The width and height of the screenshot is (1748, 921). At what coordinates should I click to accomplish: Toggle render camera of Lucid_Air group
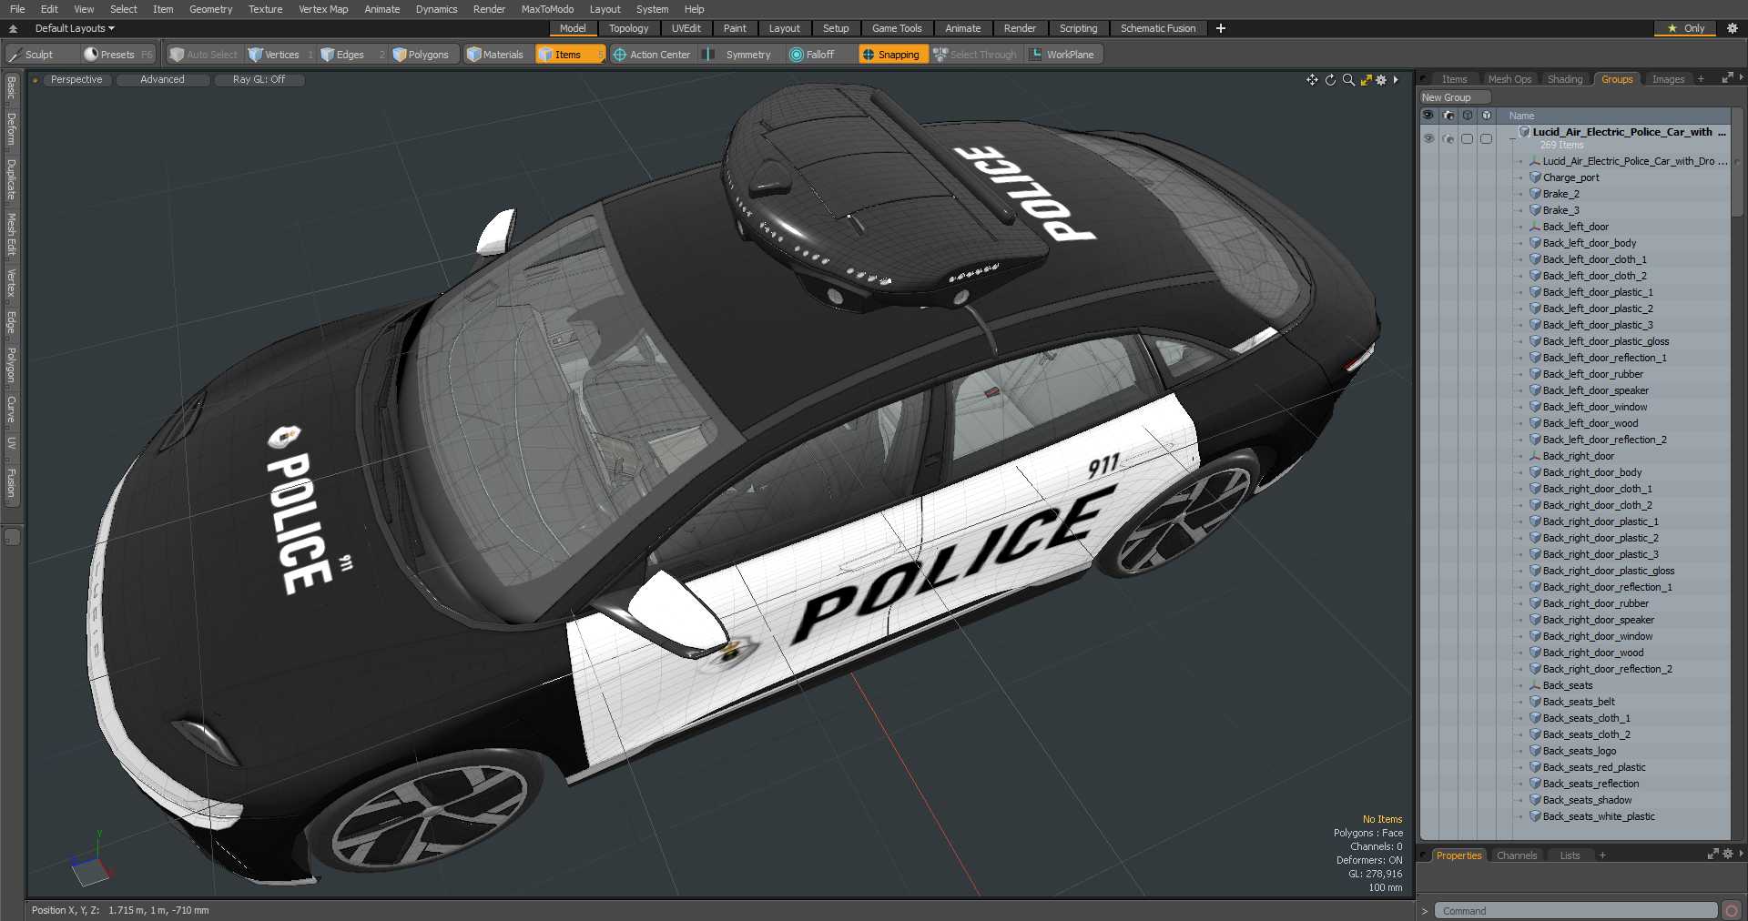tap(1448, 138)
